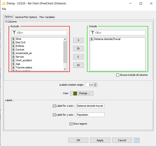Select Distance domicile/Travail in Include list

(x=118, y=39)
